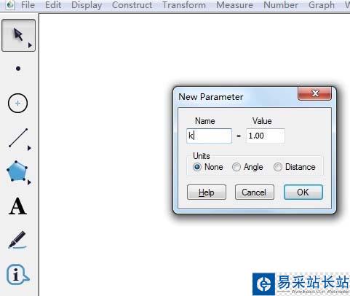350x296 pixels.
Task: Select the Straightedge line tool
Action: [18, 138]
